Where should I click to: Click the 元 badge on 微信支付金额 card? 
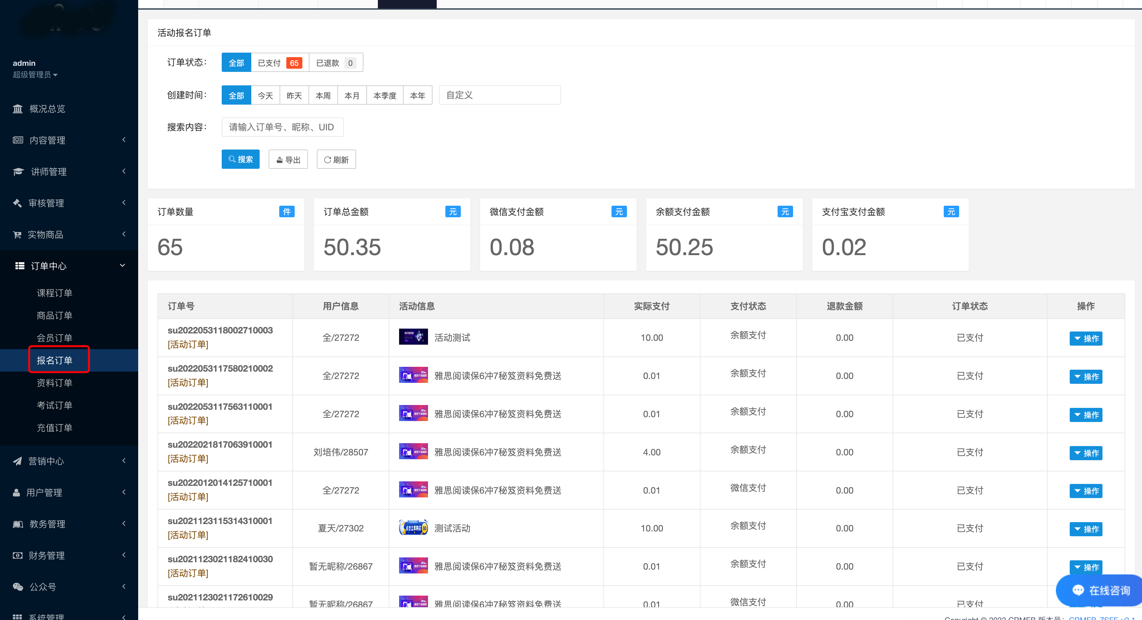pyautogui.click(x=619, y=212)
